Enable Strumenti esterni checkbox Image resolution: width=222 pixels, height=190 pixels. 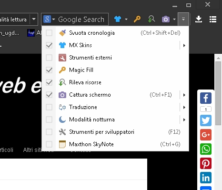(x=49, y=58)
